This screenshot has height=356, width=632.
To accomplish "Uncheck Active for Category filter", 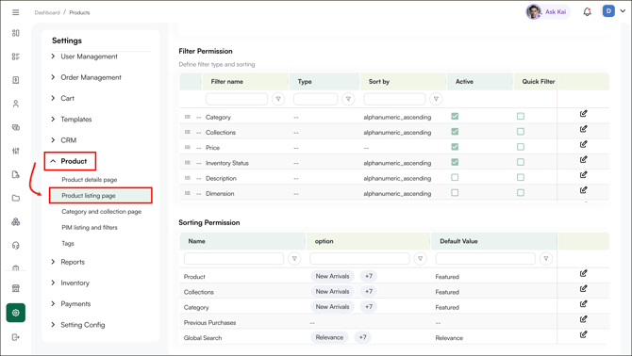I will tap(455, 116).
